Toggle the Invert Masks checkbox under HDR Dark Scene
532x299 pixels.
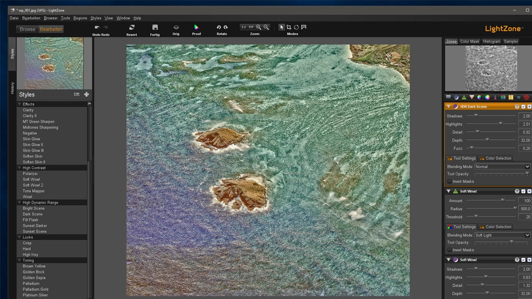point(449,181)
